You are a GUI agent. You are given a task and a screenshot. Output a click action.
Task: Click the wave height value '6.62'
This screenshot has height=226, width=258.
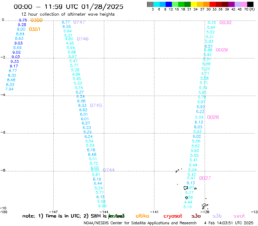83,110
